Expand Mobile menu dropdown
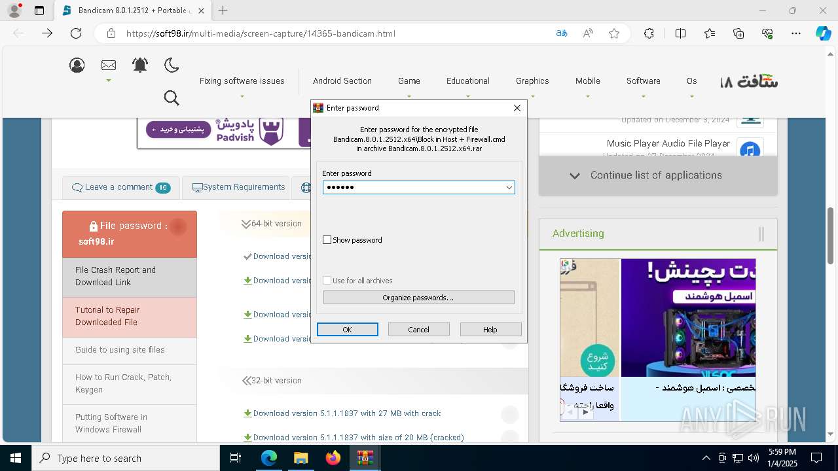This screenshot has width=838, height=471. (588, 81)
